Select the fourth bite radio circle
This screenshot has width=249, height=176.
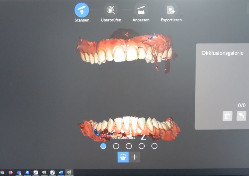click(x=141, y=146)
